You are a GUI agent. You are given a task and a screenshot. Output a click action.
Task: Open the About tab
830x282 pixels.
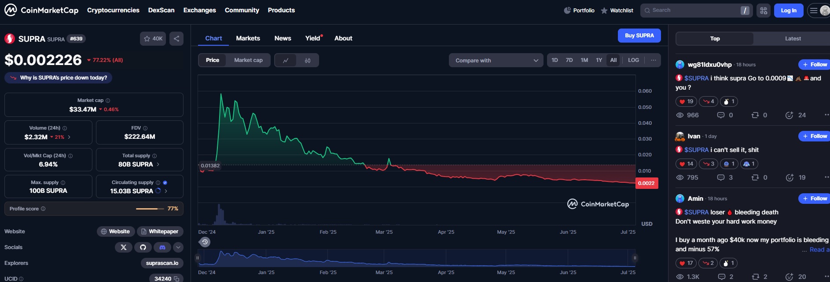pos(343,38)
